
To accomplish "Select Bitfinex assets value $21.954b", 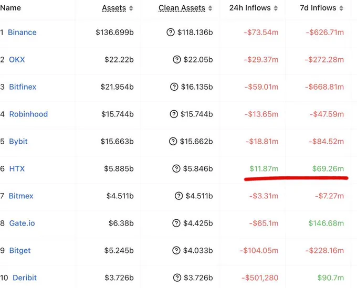I will click(x=117, y=87).
